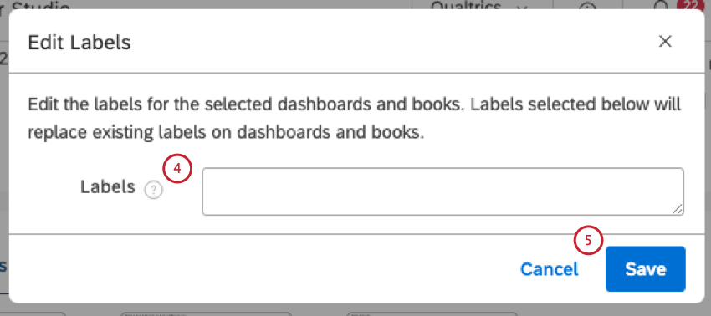Click the Labels field caption
The height and width of the screenshot is (316, 711).
click(x=108, y=186)
